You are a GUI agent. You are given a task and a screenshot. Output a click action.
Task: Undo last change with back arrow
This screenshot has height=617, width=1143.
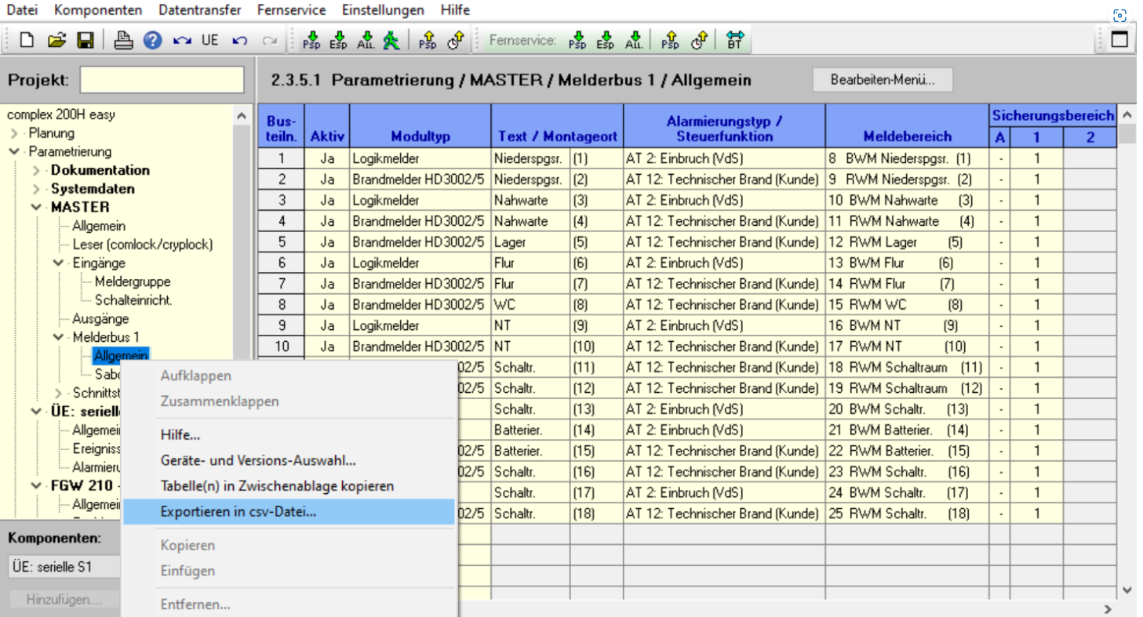tap(240, 40)
